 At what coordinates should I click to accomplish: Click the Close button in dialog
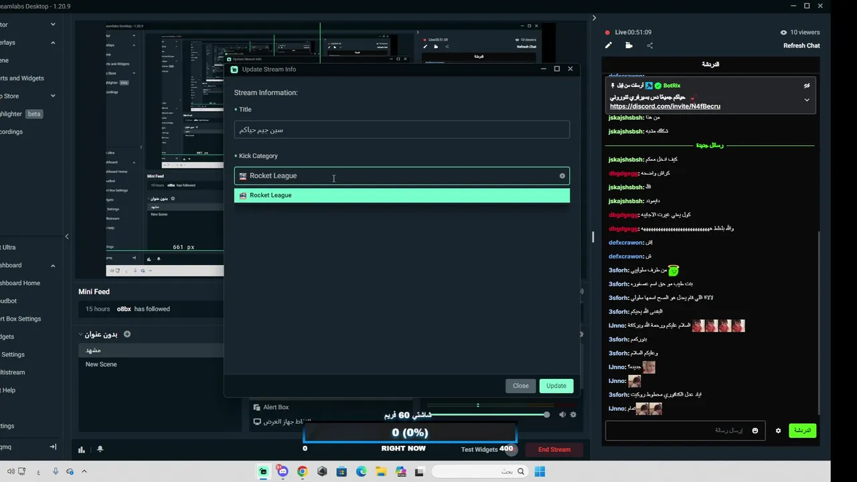point(520,386)
